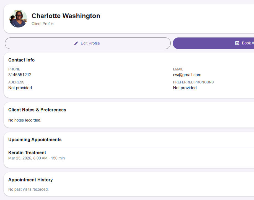Click the Charlotte Washington name heading
Viewport: 254px width, 200px height.
[66, 16]
